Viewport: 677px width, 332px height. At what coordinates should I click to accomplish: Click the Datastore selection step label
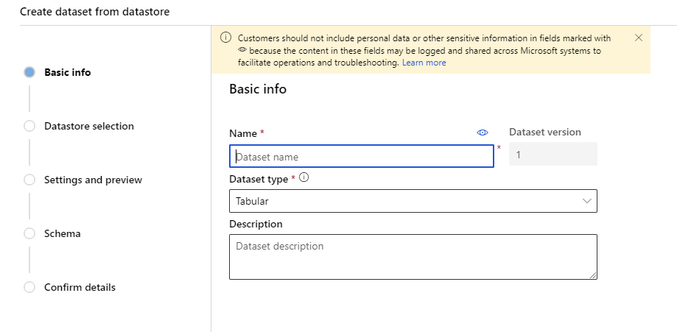click(89, 126)
